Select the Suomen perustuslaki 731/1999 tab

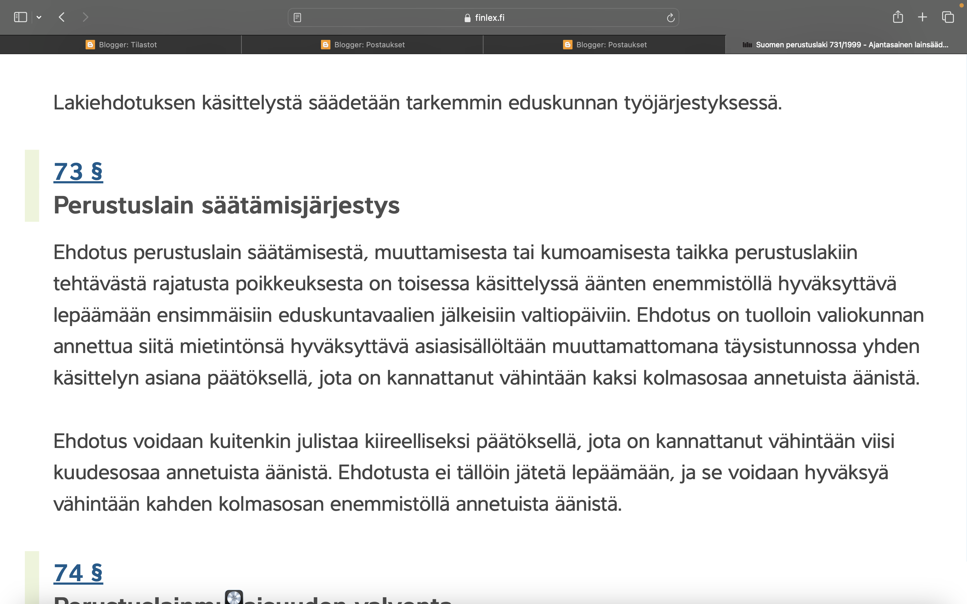click(846, 45)
